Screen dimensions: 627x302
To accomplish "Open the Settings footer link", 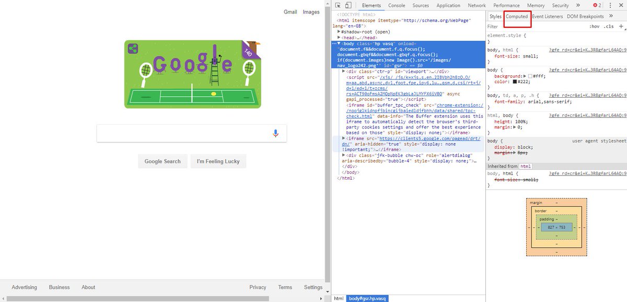I will point(313,287).
